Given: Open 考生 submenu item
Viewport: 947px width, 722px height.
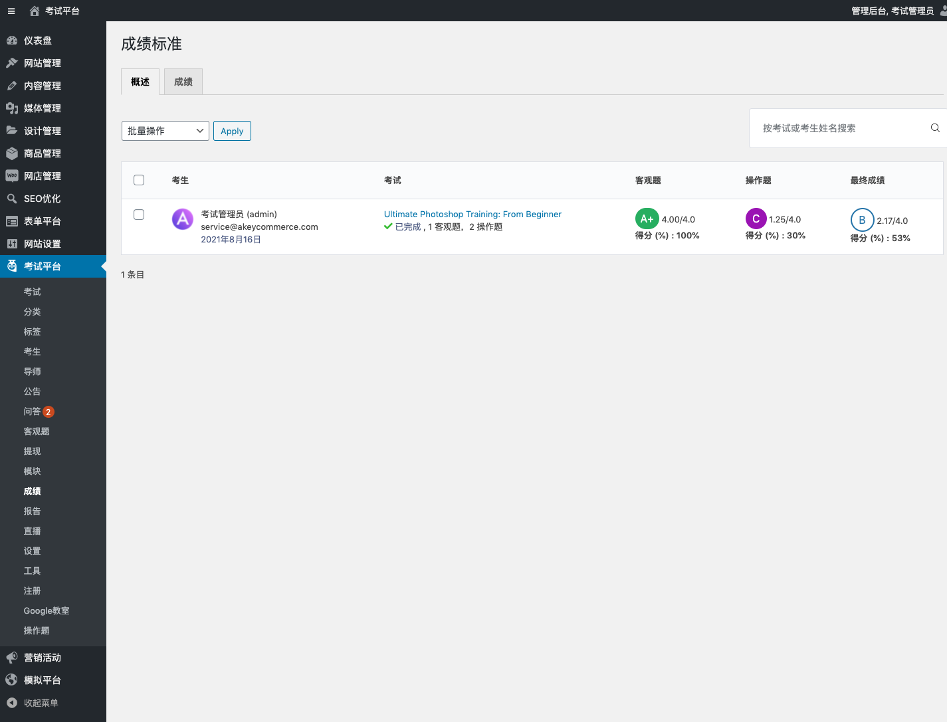Looking at the screenshot, I should click(32, 351).
